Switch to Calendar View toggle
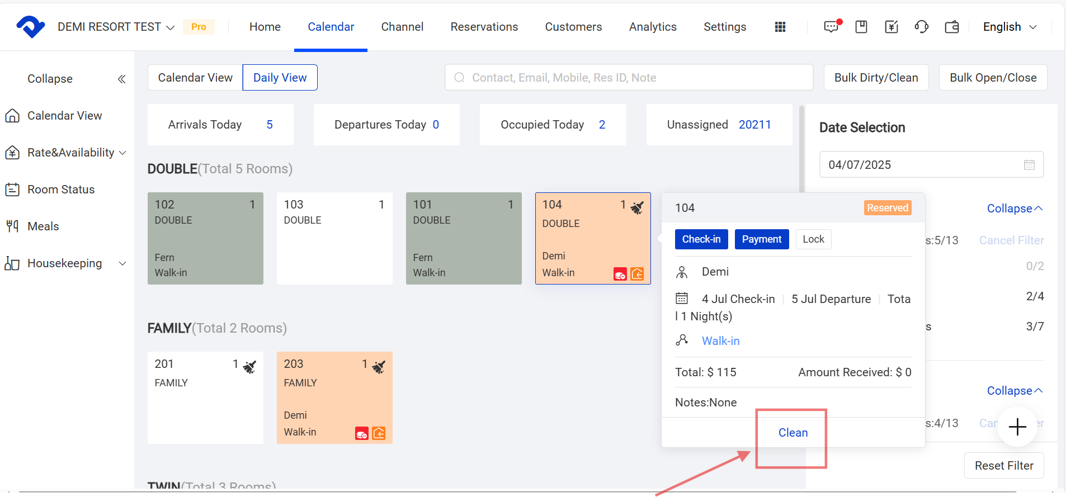Viewport: 1066px width, 497px height. (x=195, y=78)
